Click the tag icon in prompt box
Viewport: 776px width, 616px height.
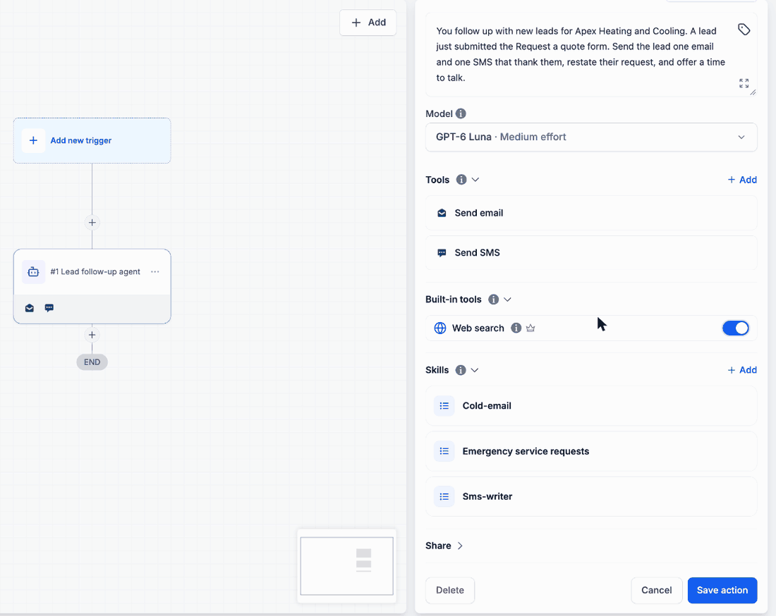[x=744, y=30]
